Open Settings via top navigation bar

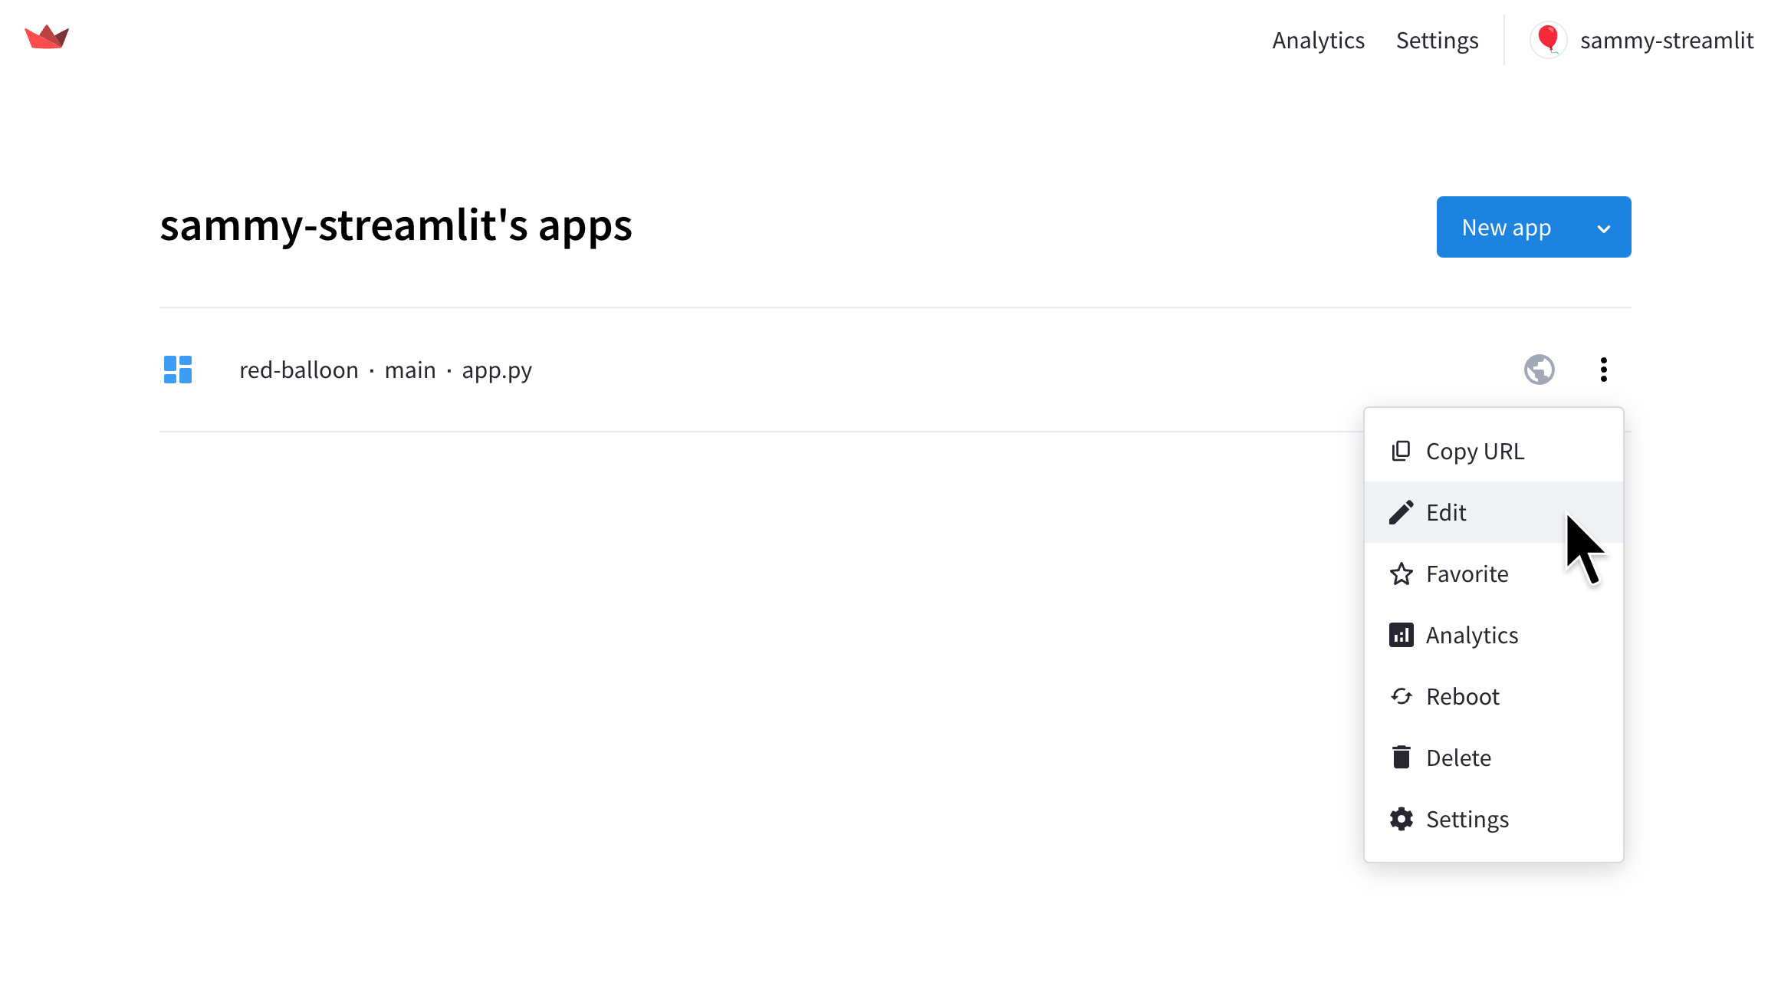pos(1437,40)
